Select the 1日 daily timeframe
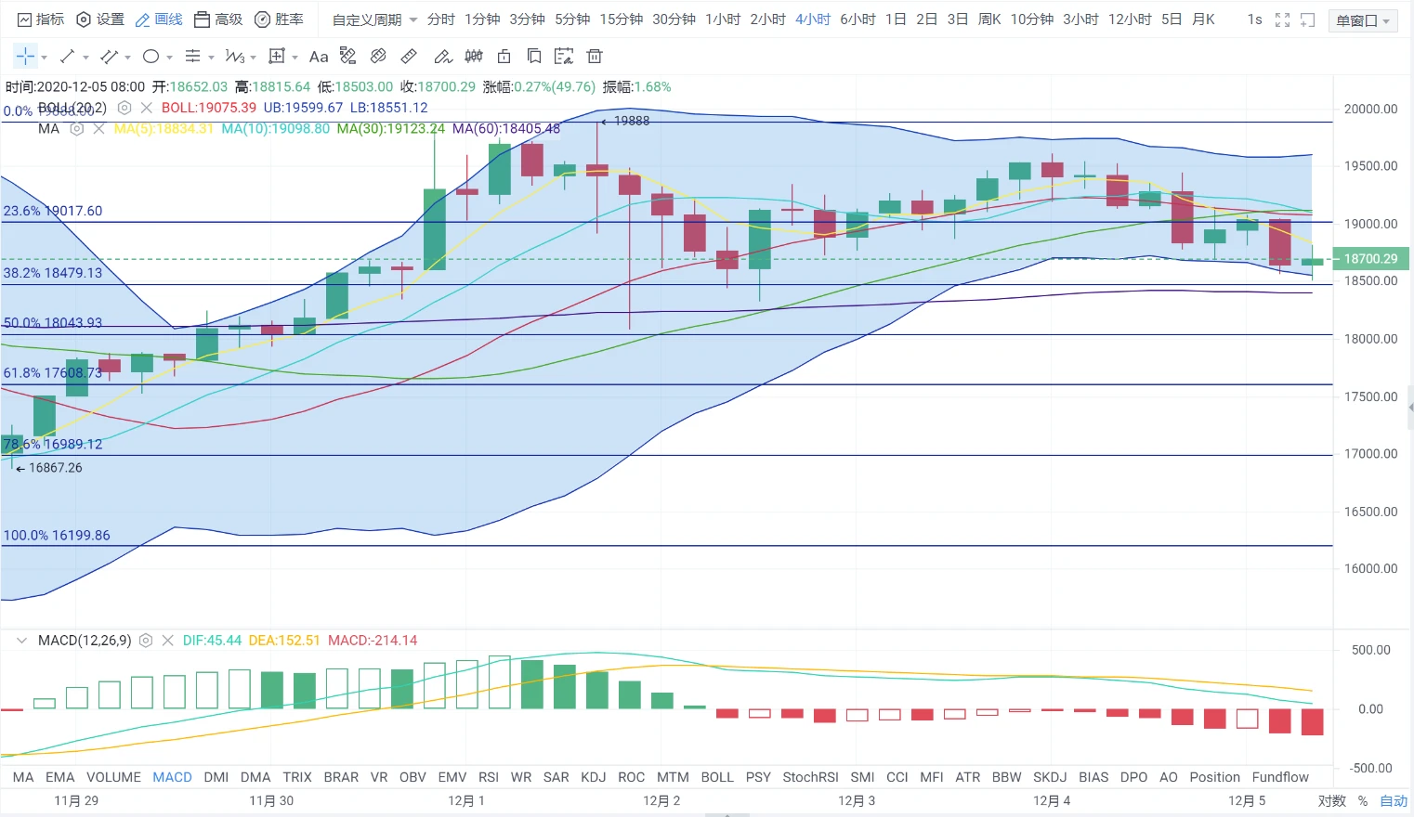This screenshot has width=1414, height=817. point(896,19)
